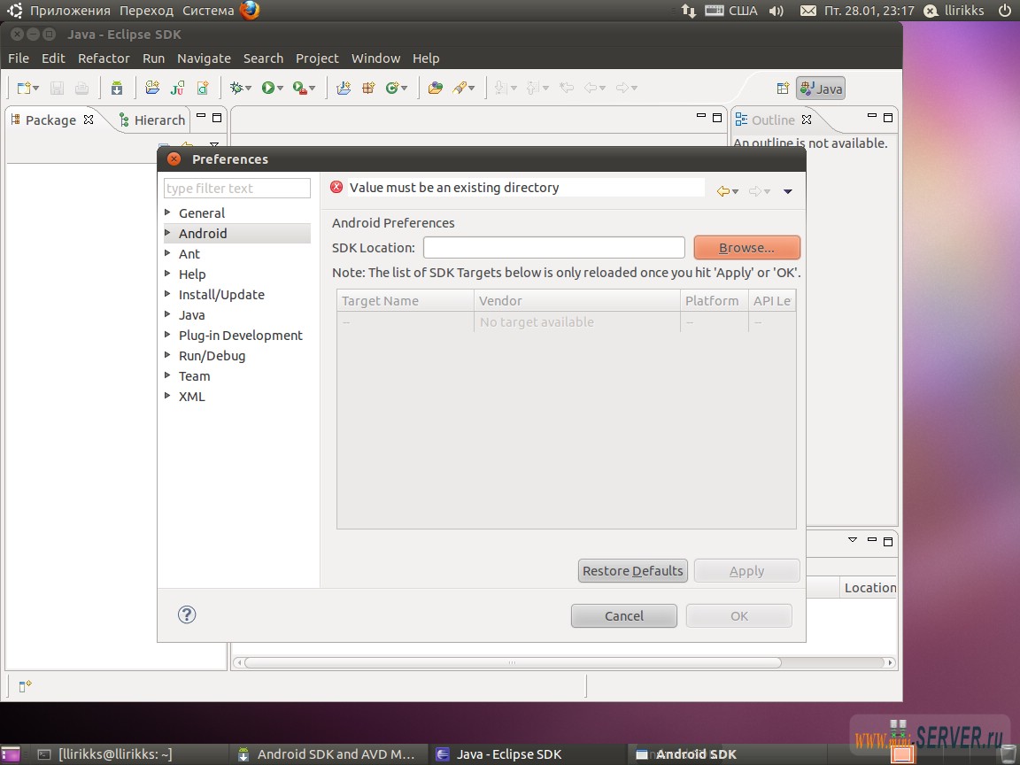The width and height of the screenshot is (1020, 765).
Task: Maximize the editor area
Action: [x=717, y=118]
